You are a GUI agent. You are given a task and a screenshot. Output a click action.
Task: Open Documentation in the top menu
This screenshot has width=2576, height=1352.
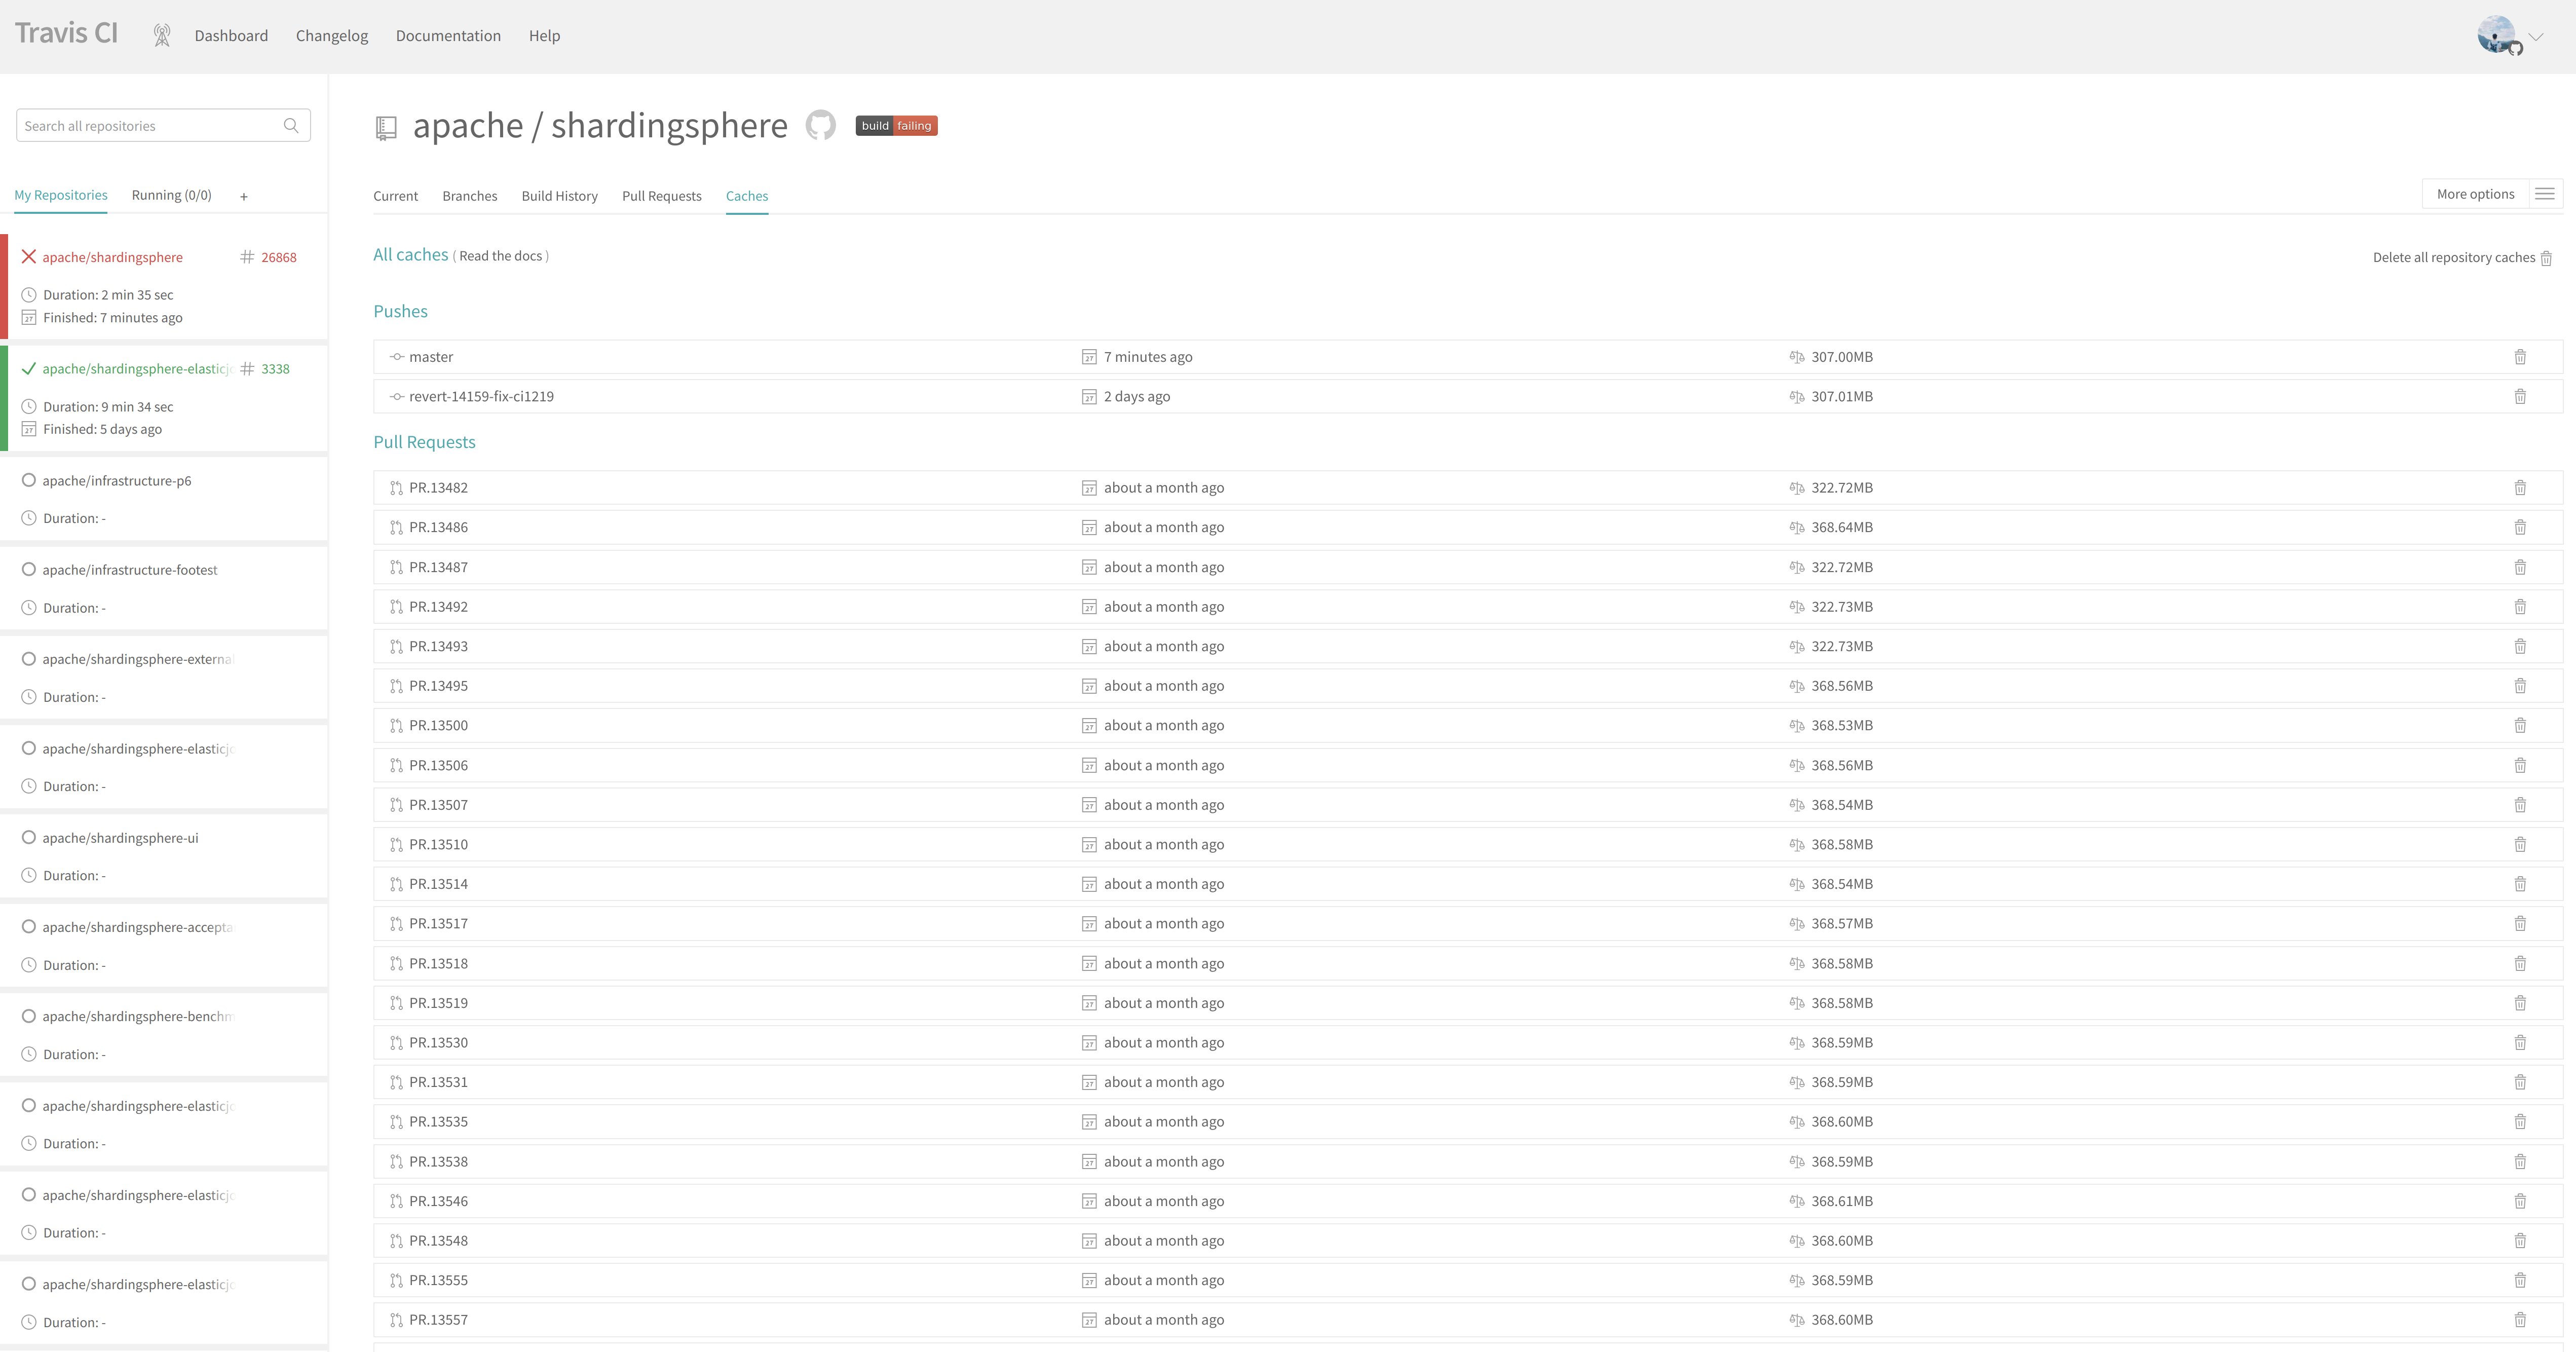click(x=447, y=35)
